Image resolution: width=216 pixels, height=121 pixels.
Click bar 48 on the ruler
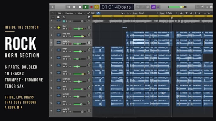tap(136, 16)
